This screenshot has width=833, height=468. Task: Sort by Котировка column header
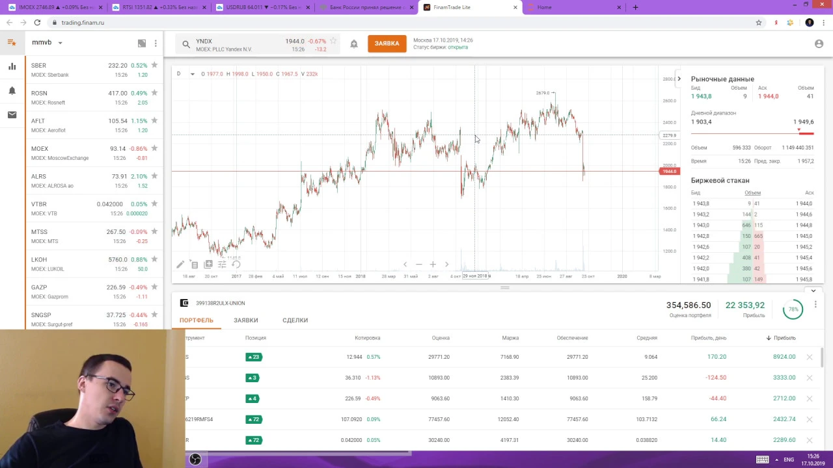coord(368,338)
